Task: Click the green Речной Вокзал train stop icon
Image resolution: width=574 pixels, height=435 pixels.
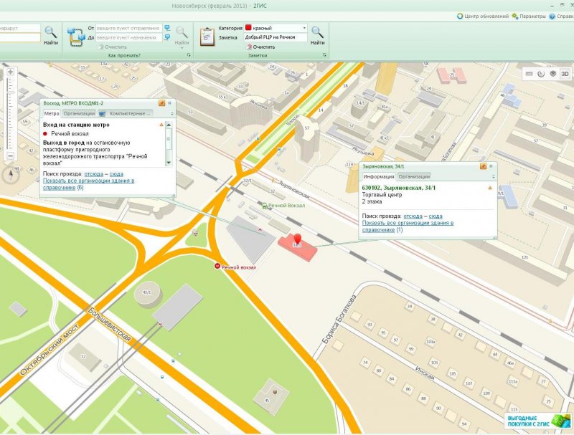Action: (265, 206)
